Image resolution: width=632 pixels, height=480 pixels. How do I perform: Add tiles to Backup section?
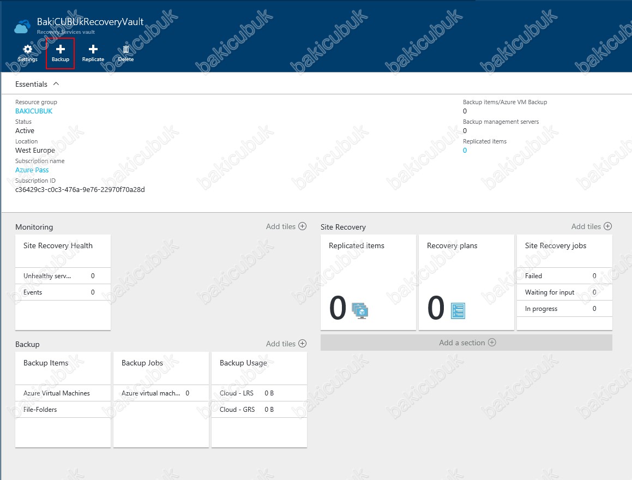tap(286, 344)
